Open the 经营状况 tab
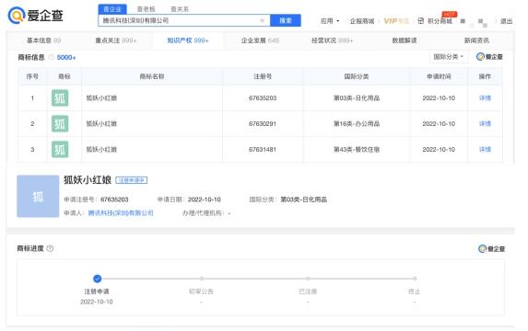The image size is (528, 331). click(x=332, y=40)
